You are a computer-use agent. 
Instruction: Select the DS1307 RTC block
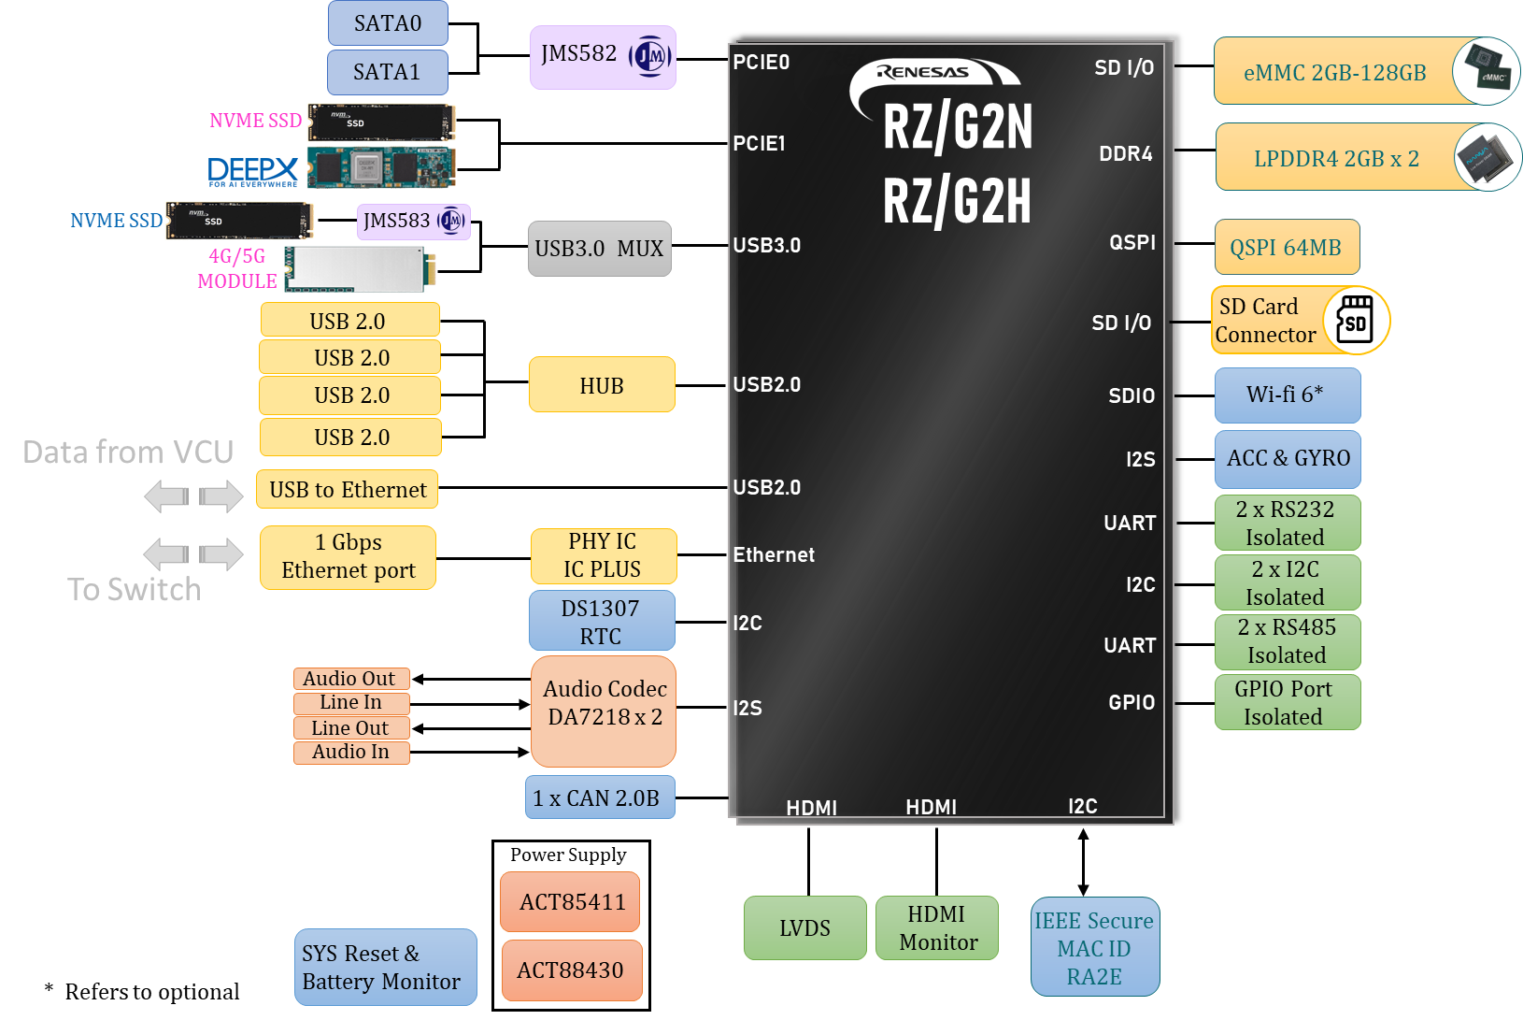click(602, 621)
